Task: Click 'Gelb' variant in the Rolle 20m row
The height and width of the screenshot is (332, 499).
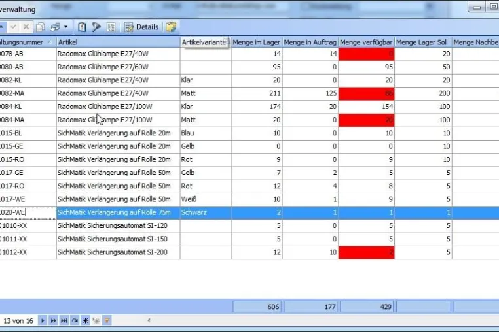Action: coord(206,146)
